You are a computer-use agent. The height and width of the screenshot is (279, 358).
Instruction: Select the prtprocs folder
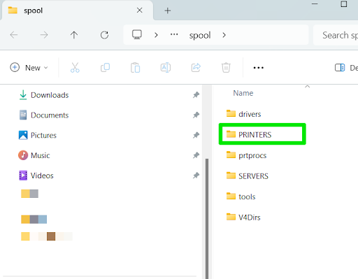tap(246, 155)
